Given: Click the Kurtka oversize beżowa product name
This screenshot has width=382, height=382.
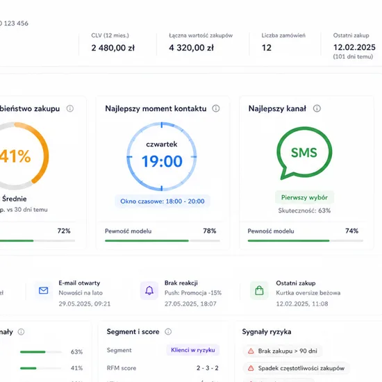Looking at the screenshot, I should pyautogui.click(x=308, y=293).
